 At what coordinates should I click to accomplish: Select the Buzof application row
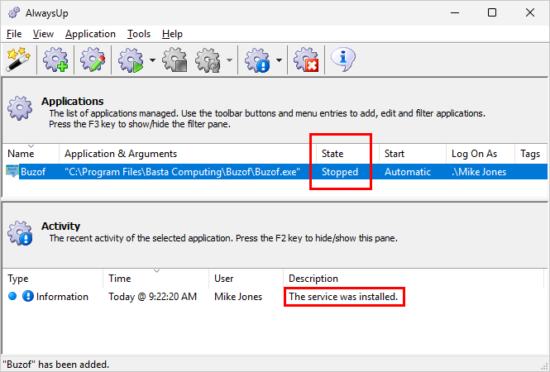[x=275, y=172]
